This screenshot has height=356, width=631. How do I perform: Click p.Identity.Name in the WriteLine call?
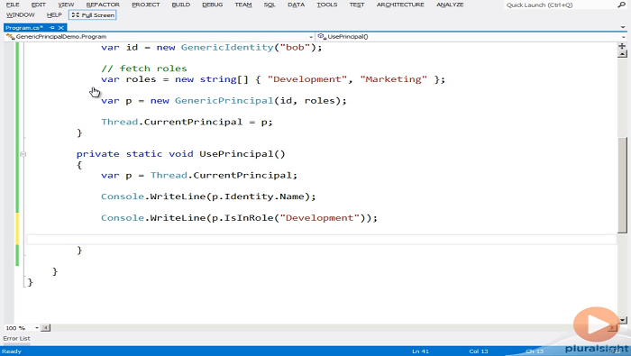[x=258, y=196]
